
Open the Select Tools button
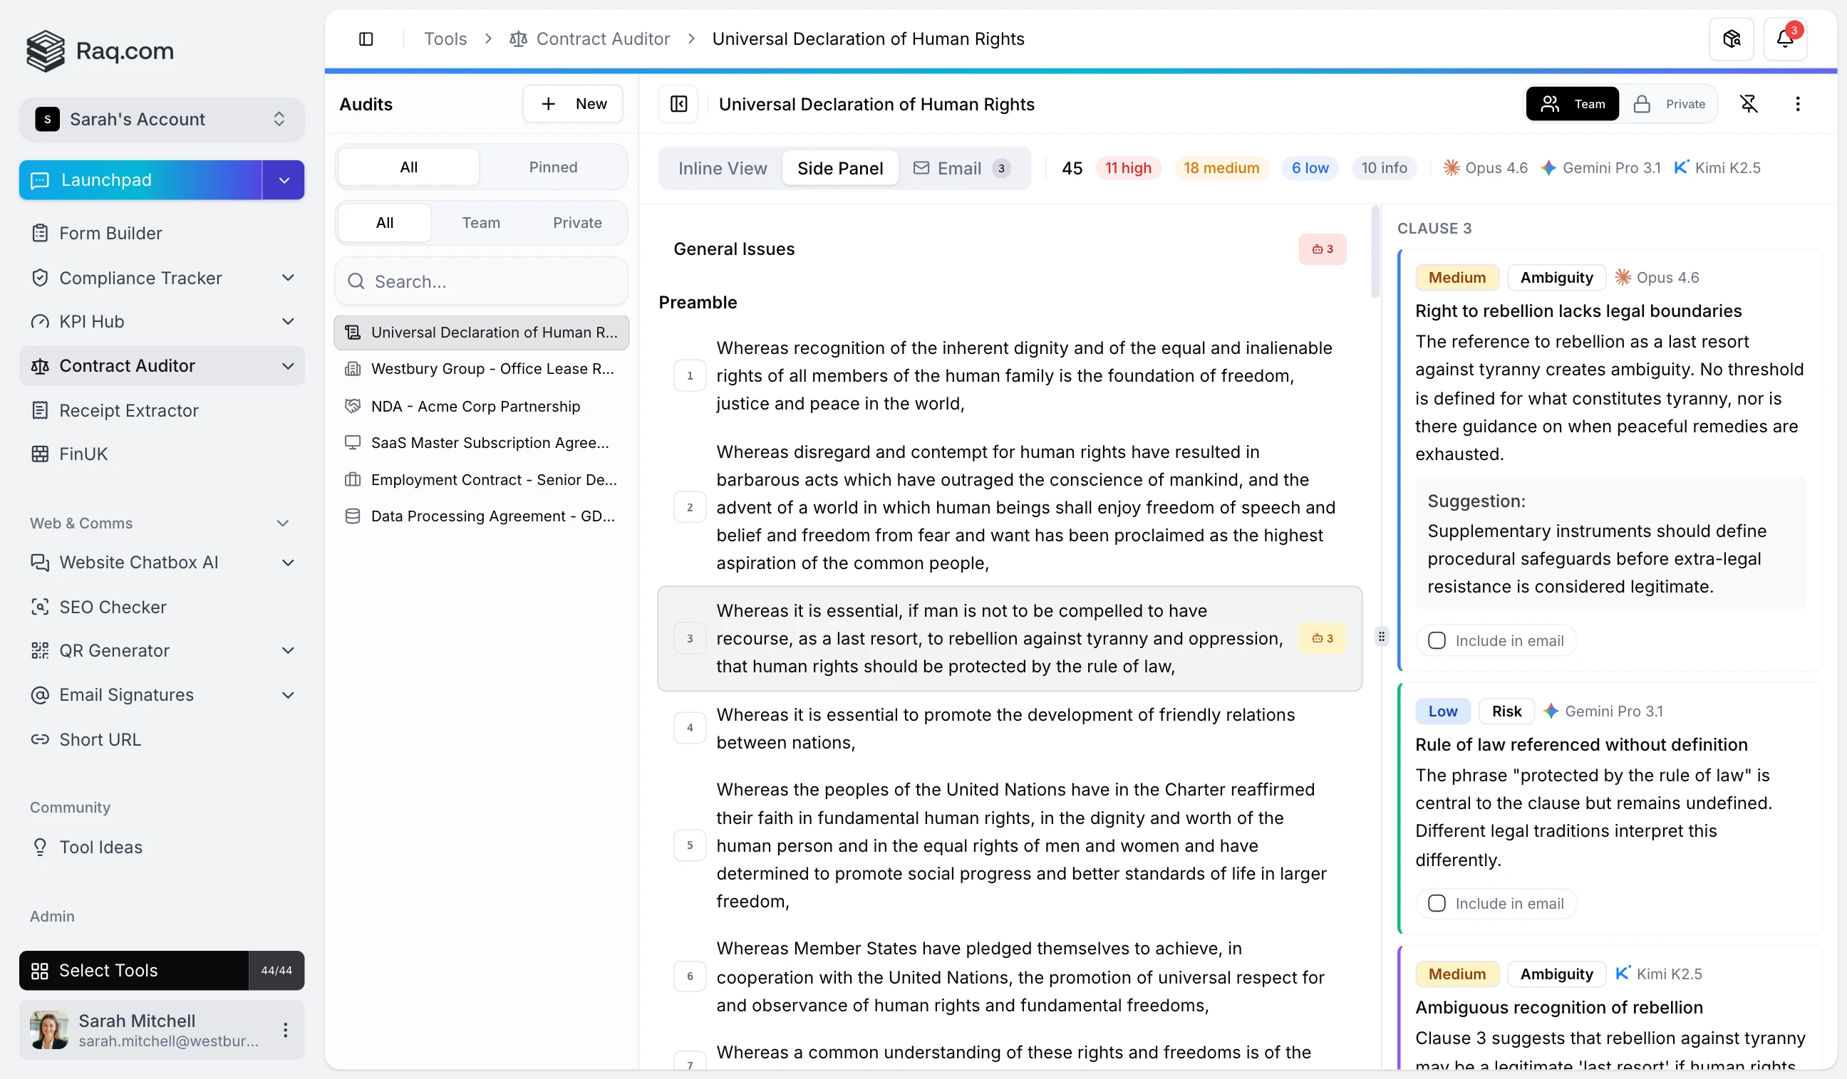coord(133,970)
